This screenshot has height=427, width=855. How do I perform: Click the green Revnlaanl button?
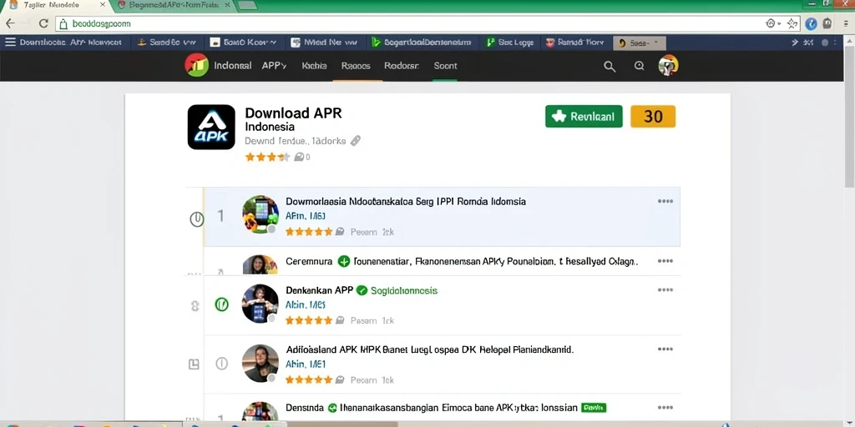584,116
